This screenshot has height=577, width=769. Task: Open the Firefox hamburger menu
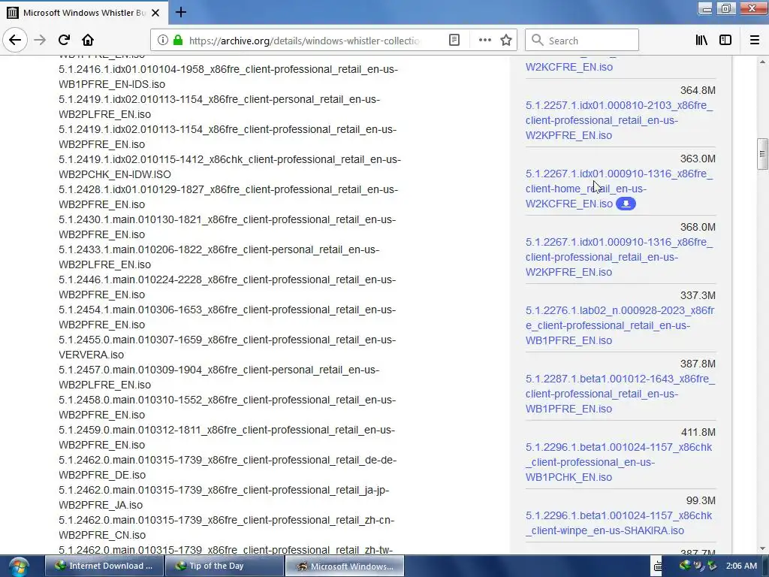click(755, 41)
